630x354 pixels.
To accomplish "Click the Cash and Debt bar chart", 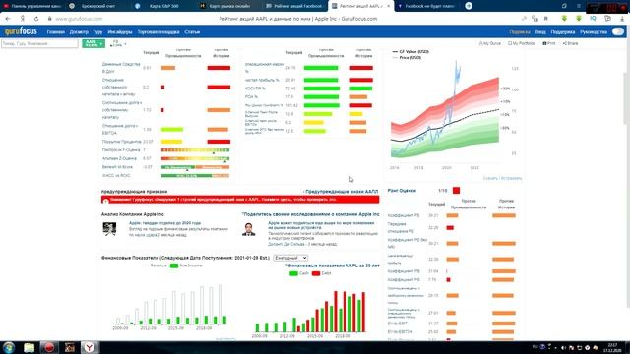I will click(x=310, y=313).
